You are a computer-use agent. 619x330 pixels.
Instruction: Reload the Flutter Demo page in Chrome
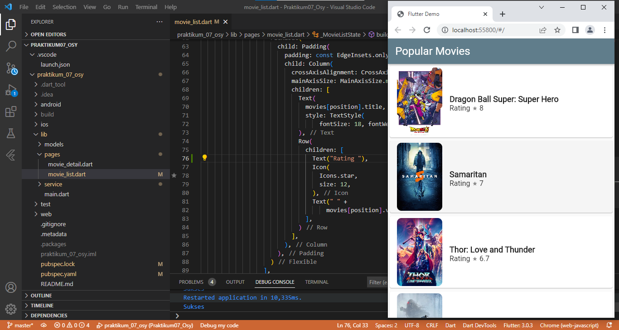426,30
